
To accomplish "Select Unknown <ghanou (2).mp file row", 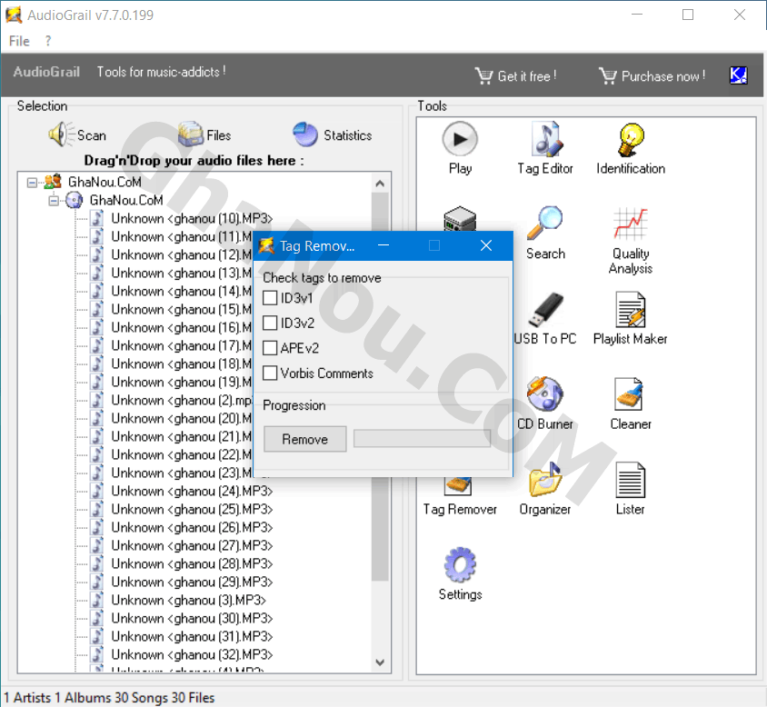I will click(x=182, y=400).
